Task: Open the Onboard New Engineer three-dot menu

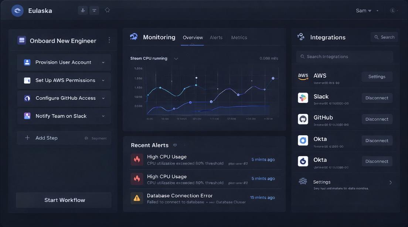Action: [109, 40]
